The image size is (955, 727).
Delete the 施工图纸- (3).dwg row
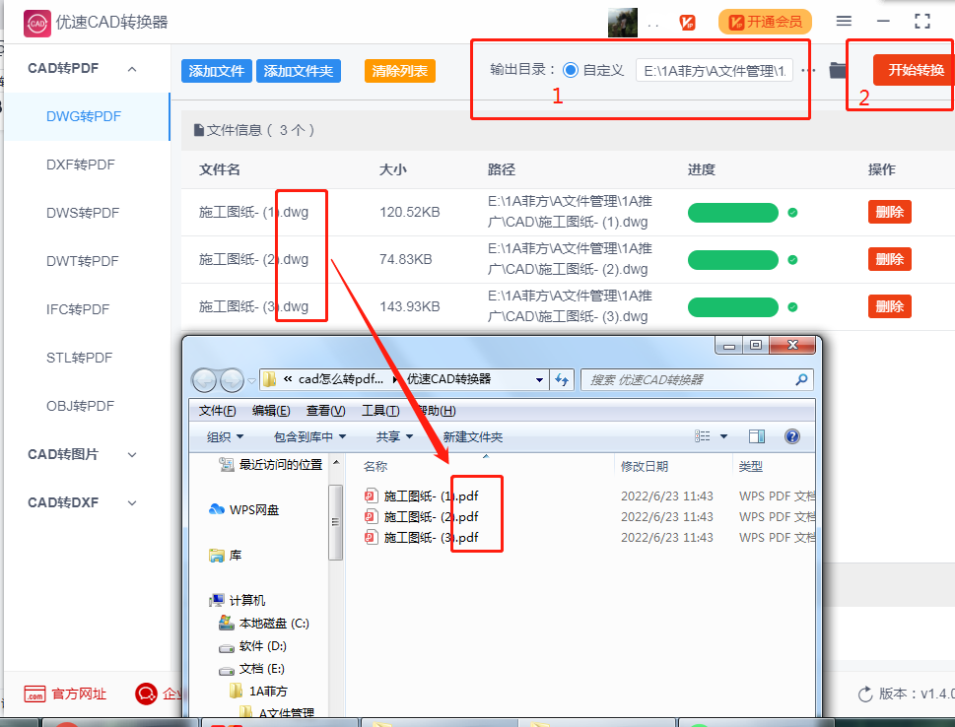point(889,306)
